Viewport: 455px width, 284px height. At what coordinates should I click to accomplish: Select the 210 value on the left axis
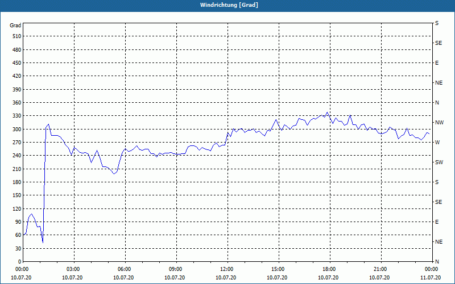point(17,169)
